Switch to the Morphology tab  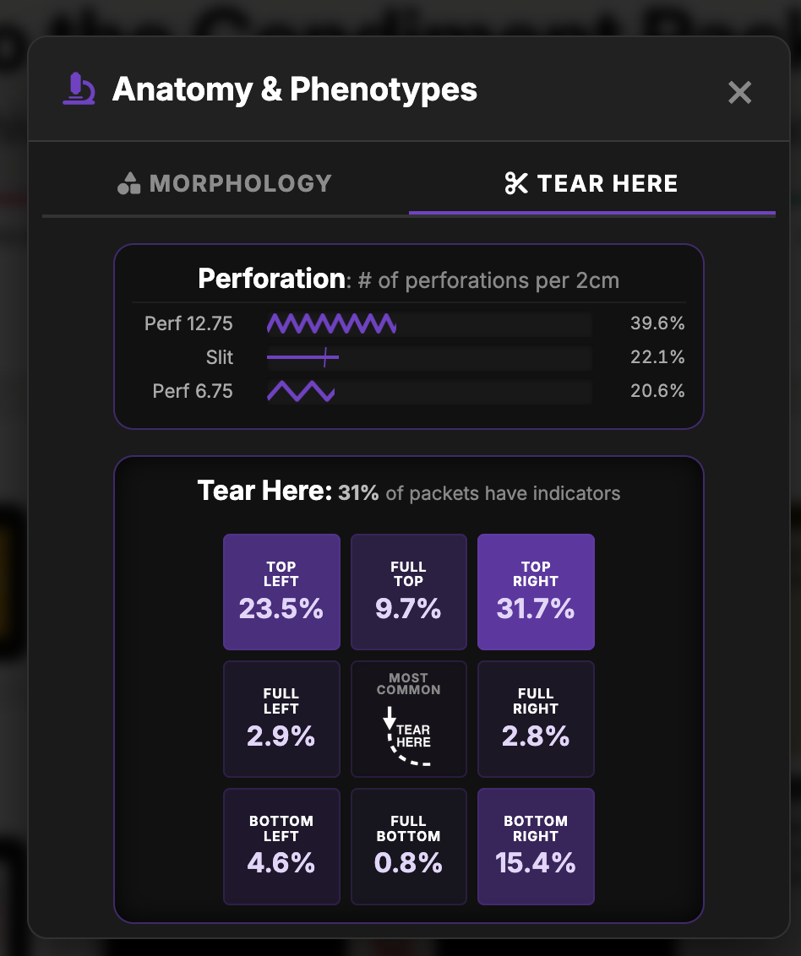[x=225, y=183]
